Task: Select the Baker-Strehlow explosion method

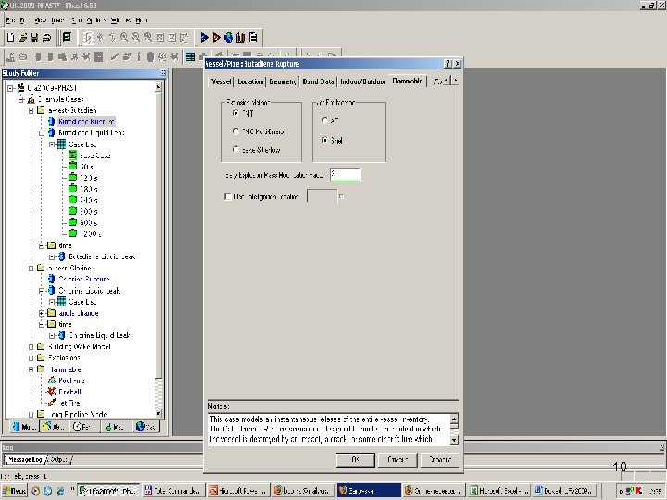Action: (x=236, y=148)
